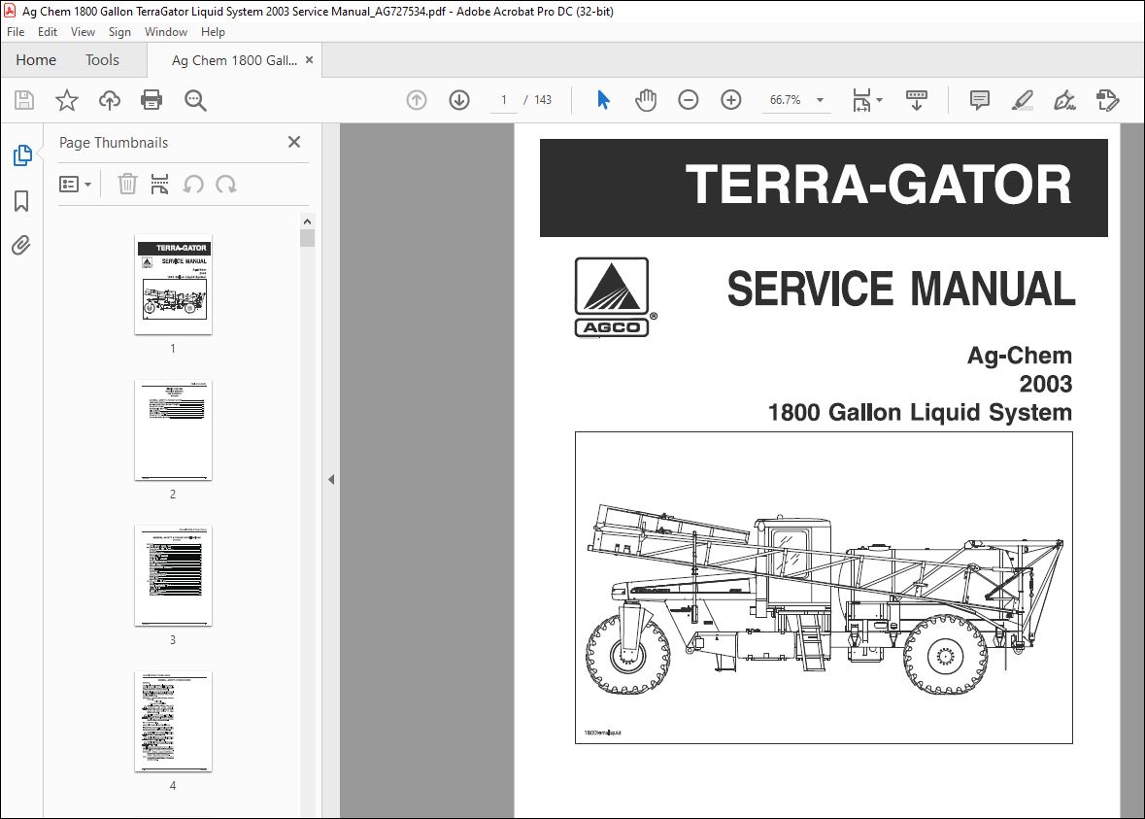Open the Bookmarks panel
1145x819 pixels.
(22, 201)
